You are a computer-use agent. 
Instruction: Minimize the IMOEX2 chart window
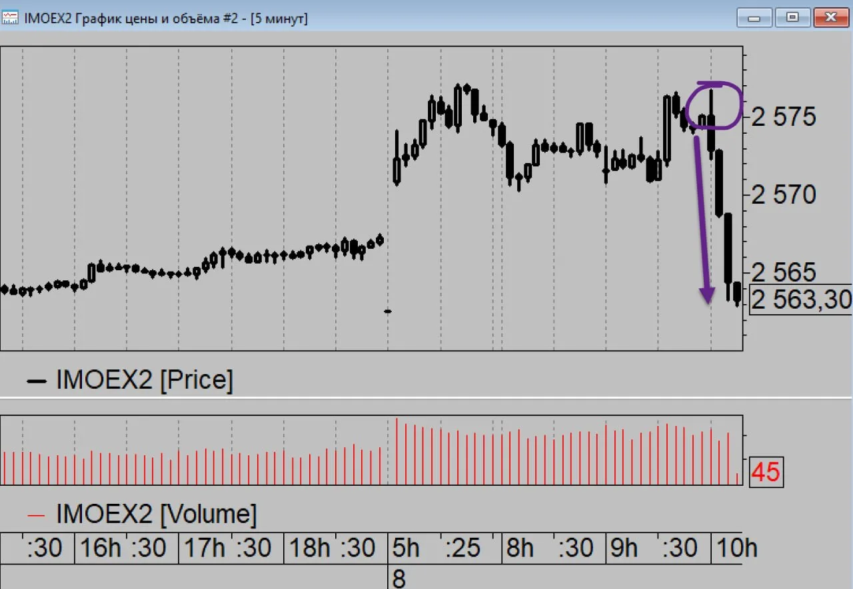pos(754,18)
